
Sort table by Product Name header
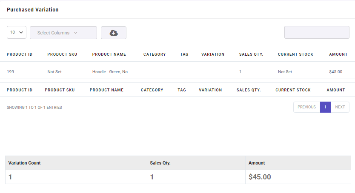click(x=109, y=54)
